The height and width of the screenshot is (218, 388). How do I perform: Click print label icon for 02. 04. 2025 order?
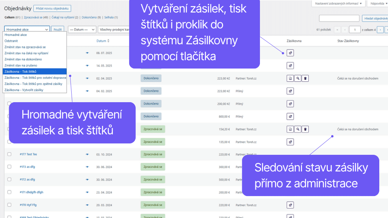290,78
